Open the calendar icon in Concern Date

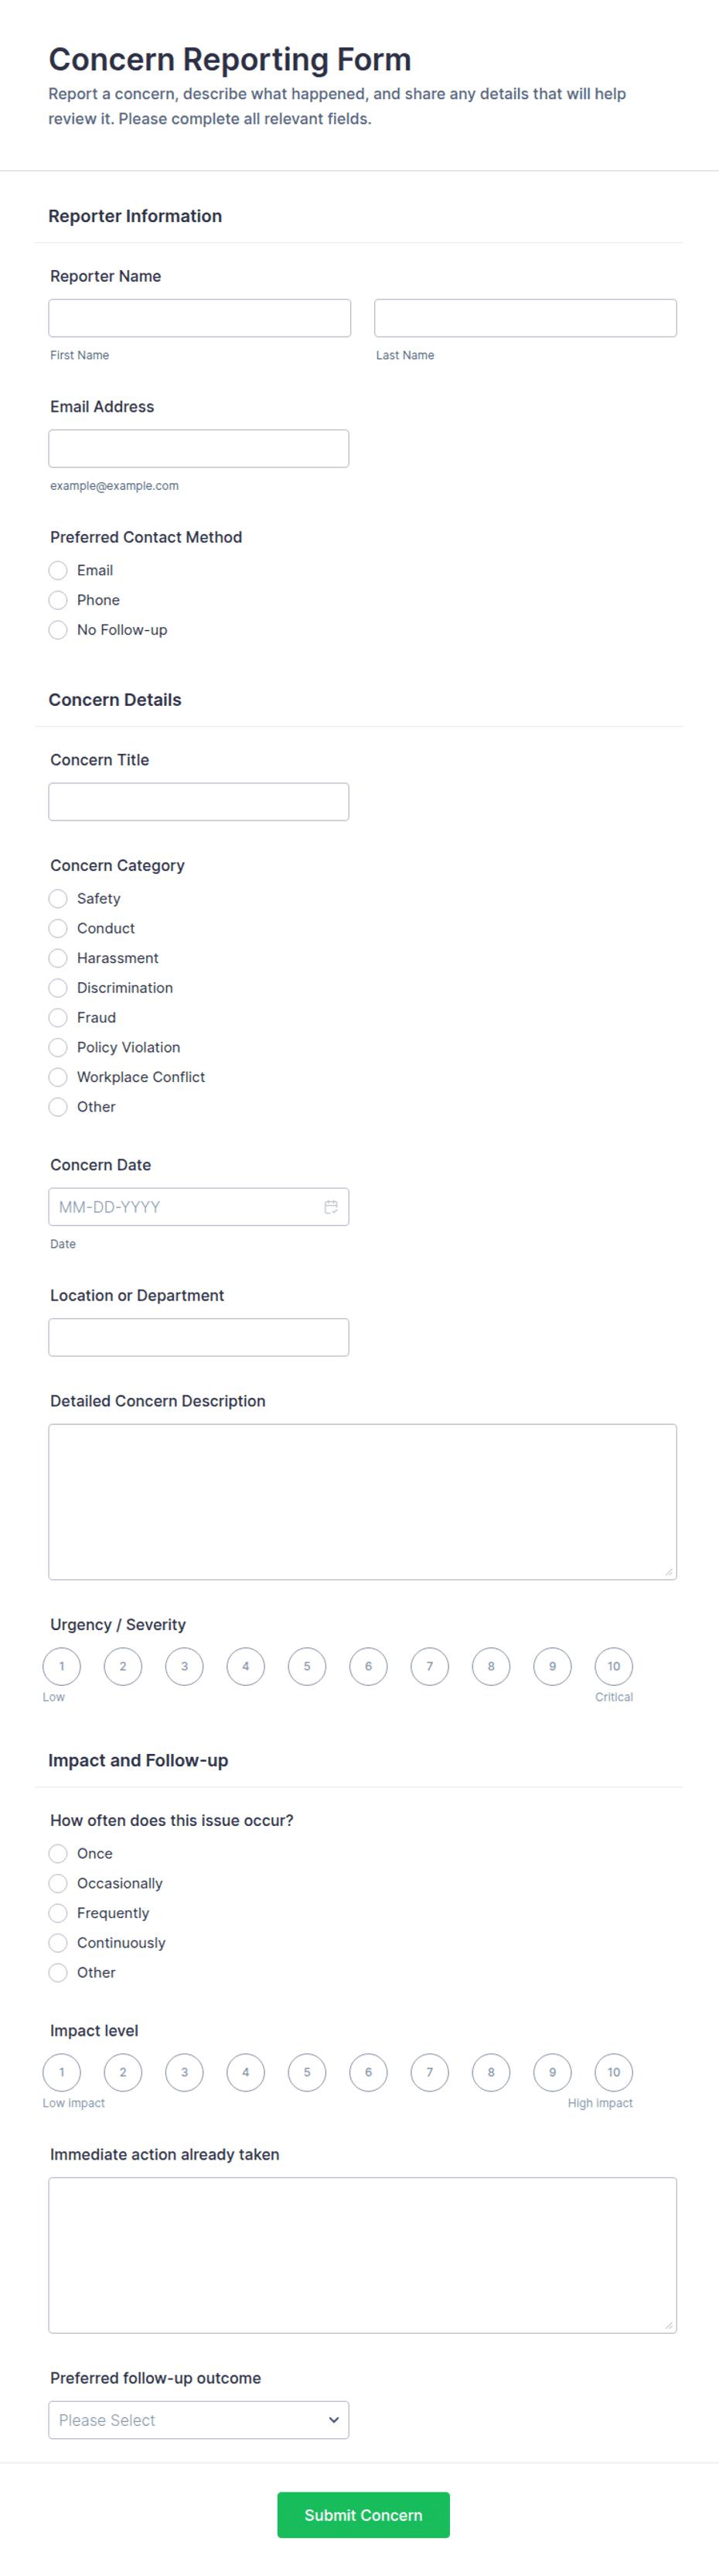(x=331, y=1207)
